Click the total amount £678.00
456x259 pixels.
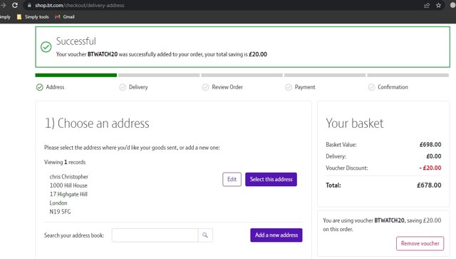tap(429, 186)
